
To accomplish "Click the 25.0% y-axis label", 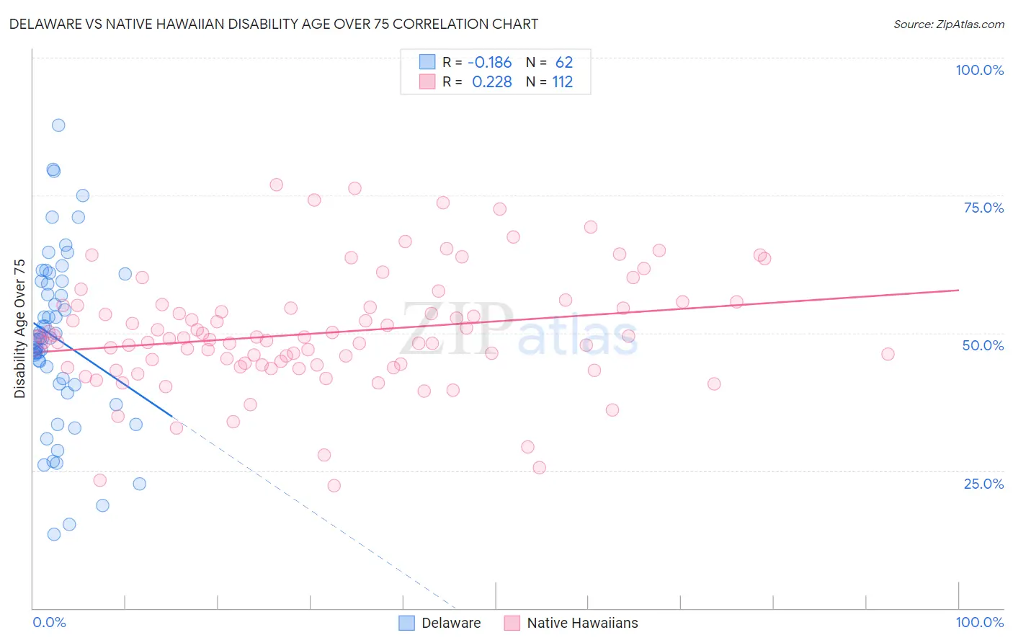I will click(x=983, y=483).
